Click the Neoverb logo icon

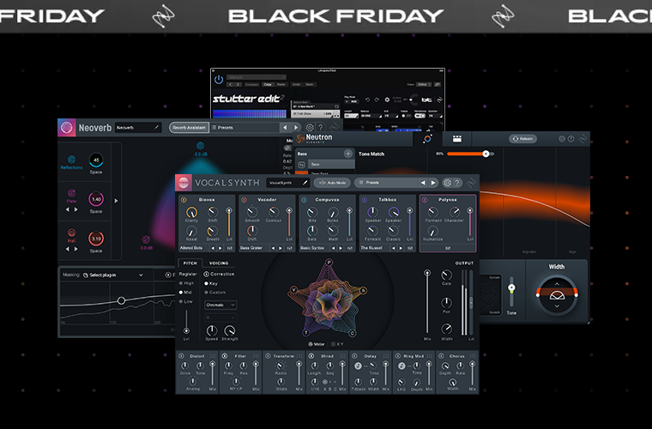point(67,128)
